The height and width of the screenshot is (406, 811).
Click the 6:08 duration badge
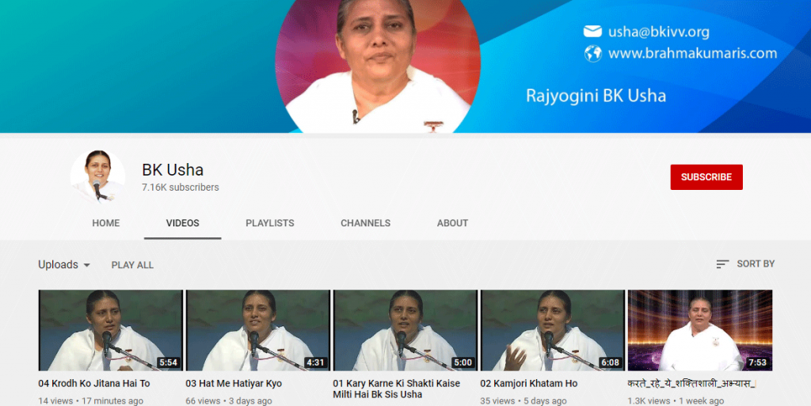(x=611, y=362)
